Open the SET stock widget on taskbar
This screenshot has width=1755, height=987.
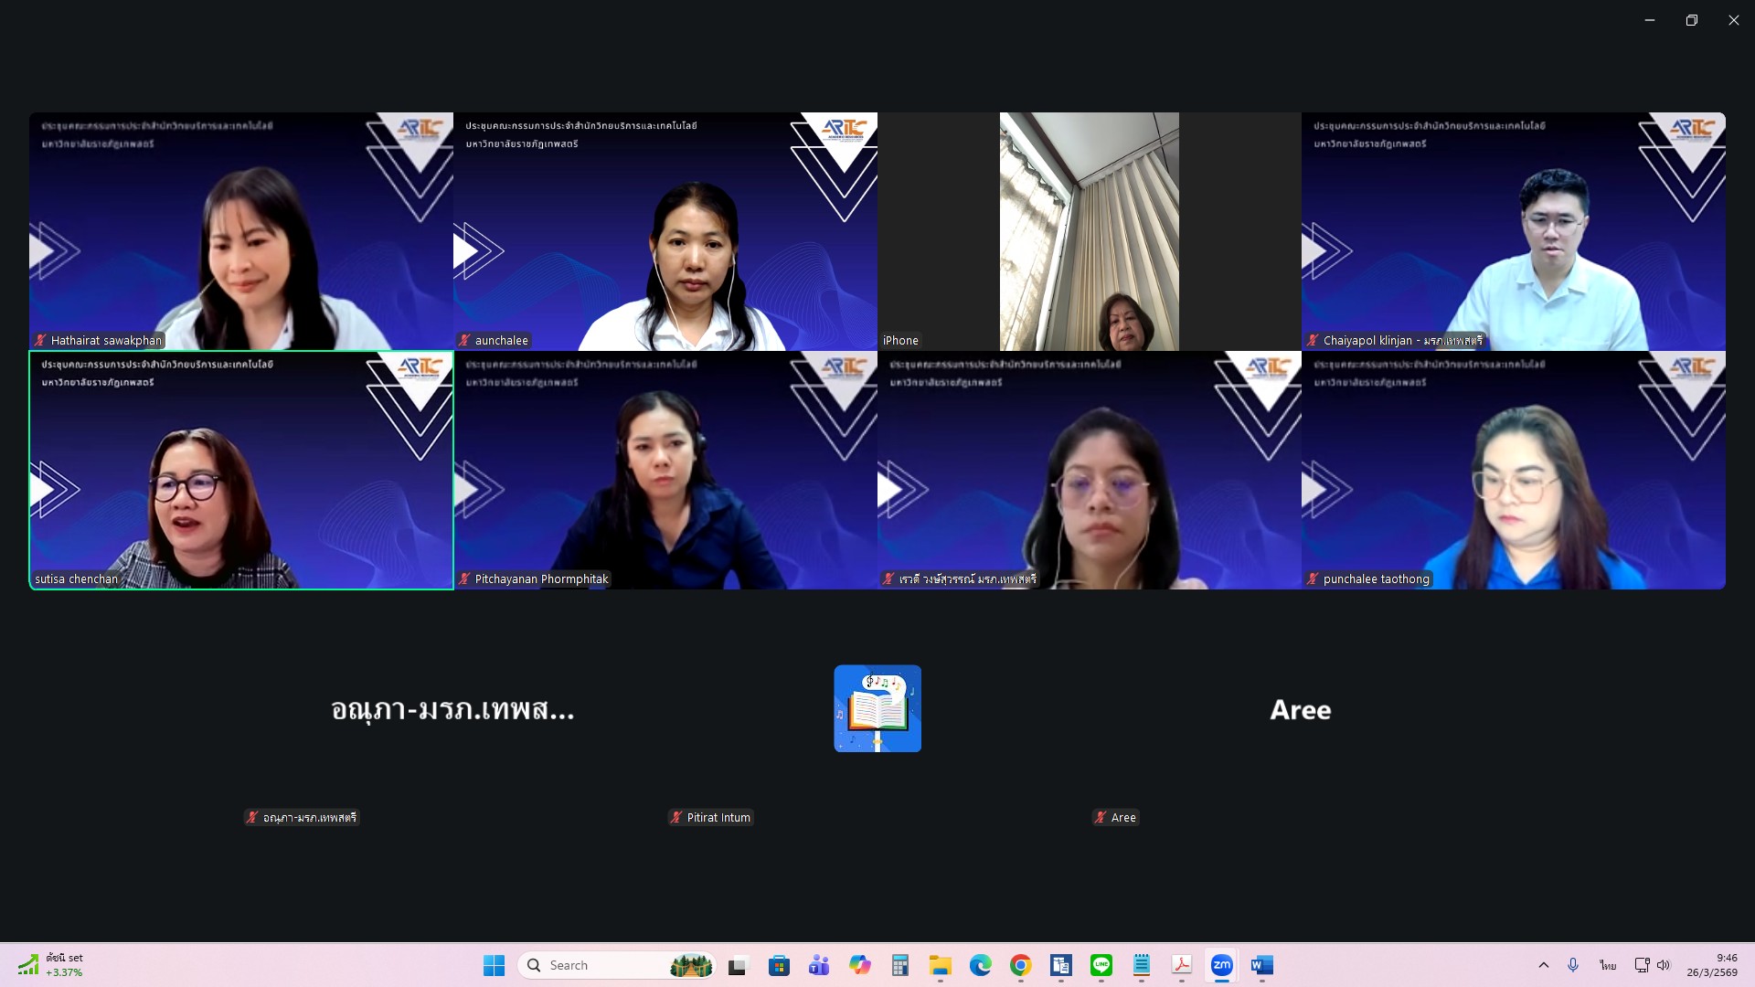51,965
